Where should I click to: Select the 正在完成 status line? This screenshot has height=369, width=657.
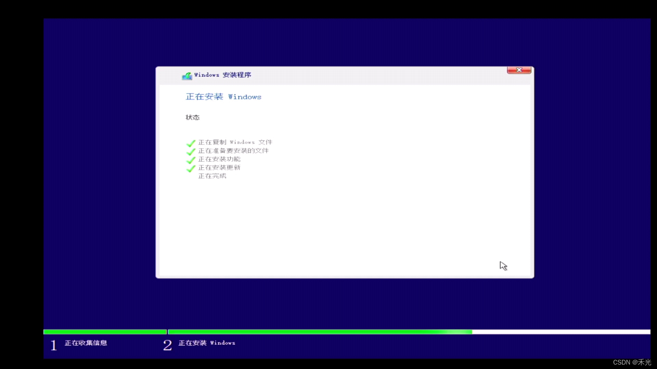pos(212,176)
